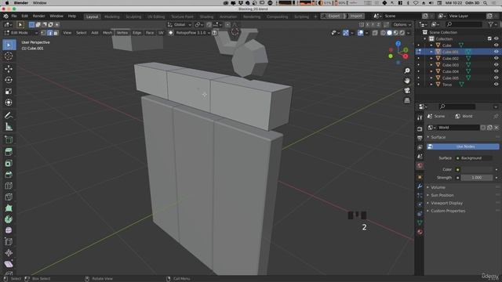Image resolution: width=502 pixels, height=282 pixels.
Task: Switch to the Sculpting workspace tab
Action: (x=133, y=16)
